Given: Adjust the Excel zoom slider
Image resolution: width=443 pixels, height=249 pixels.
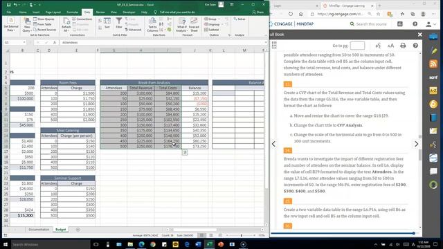Looking at the screenshot, I should [x=241, y=235].
